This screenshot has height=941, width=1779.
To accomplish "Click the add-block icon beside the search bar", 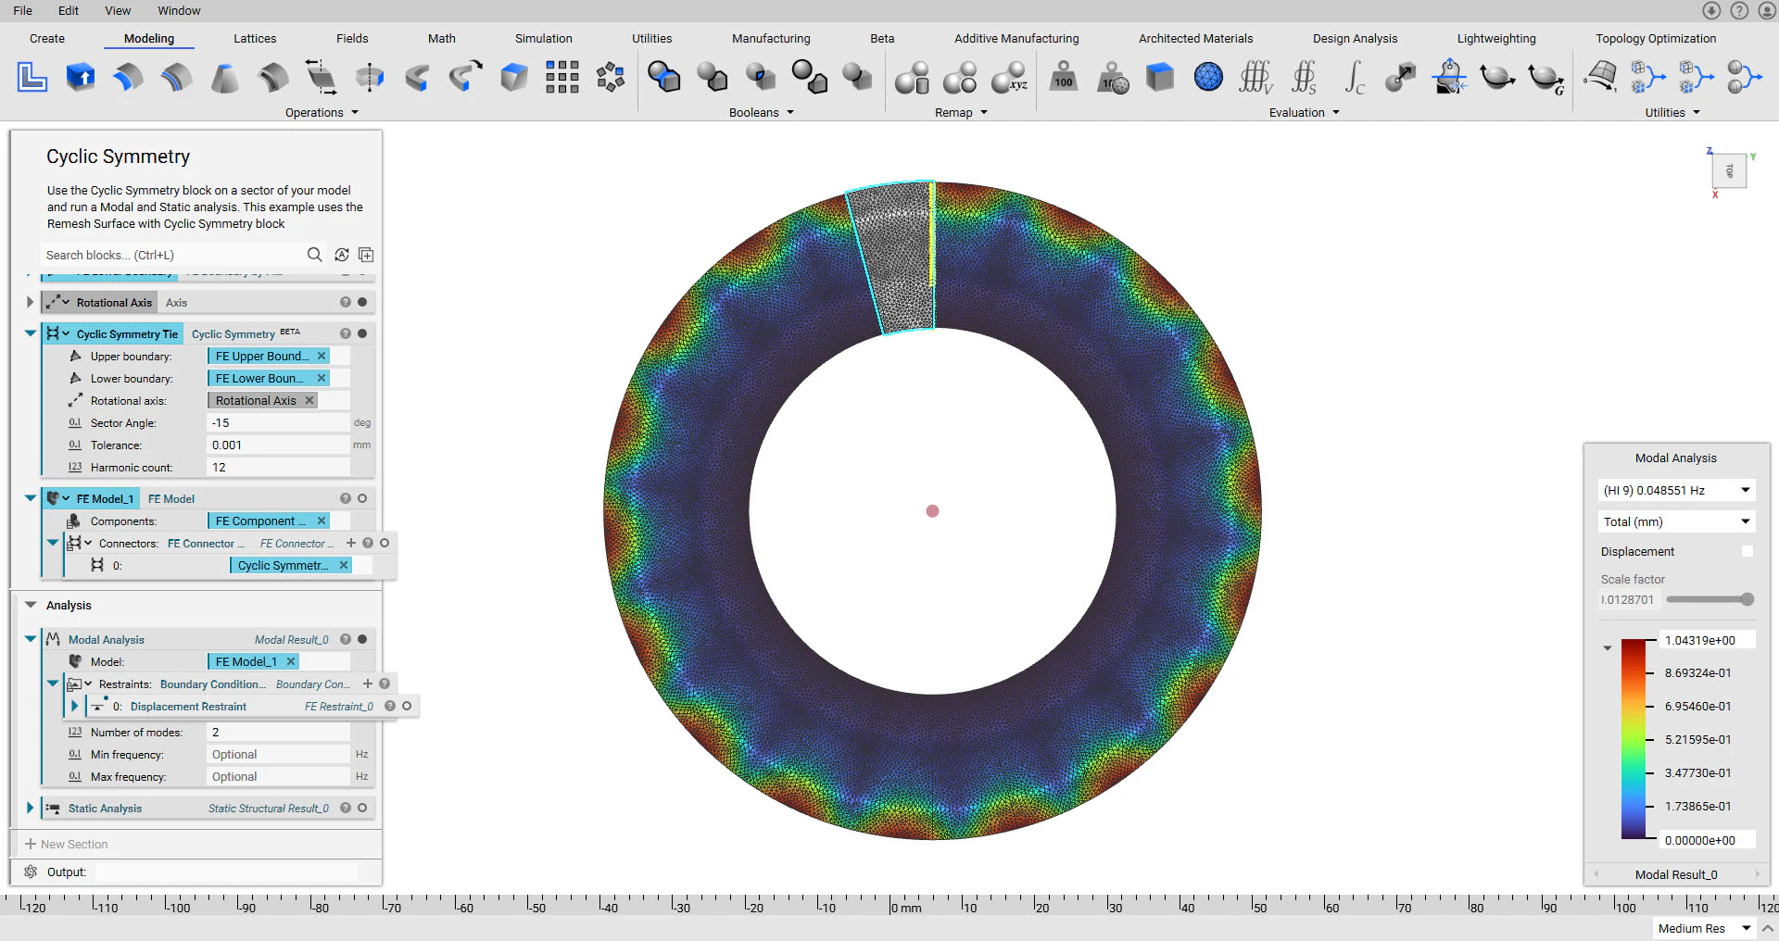I will 366,255.
